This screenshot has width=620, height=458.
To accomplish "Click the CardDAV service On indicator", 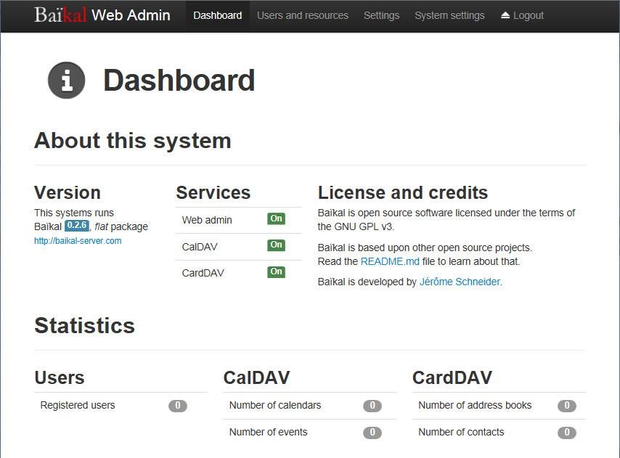I will [276, 272].
